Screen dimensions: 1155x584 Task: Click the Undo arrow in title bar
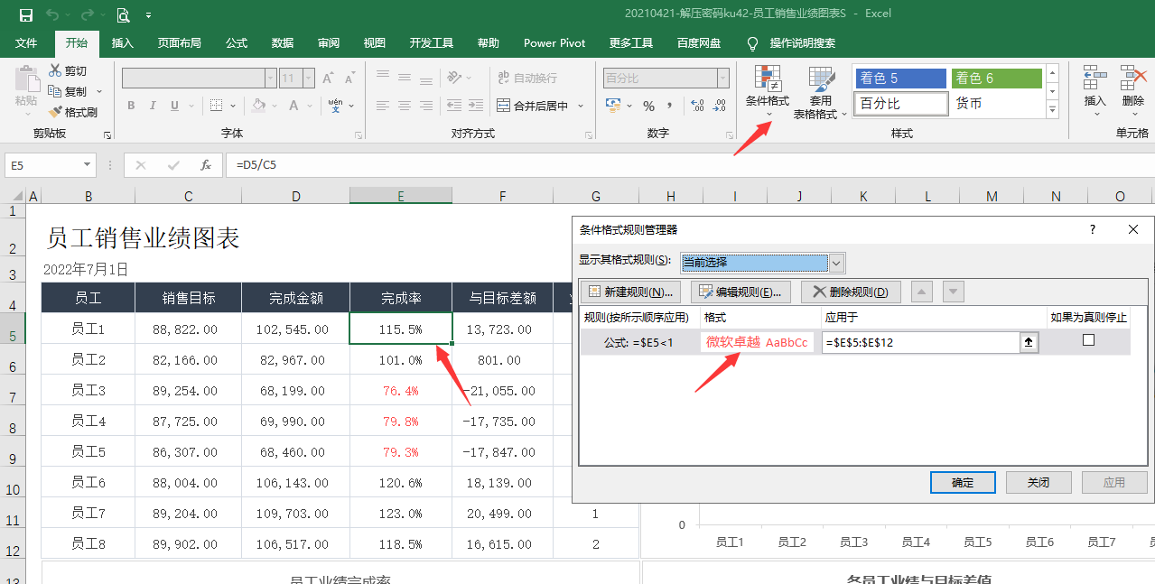coord(52,14)
